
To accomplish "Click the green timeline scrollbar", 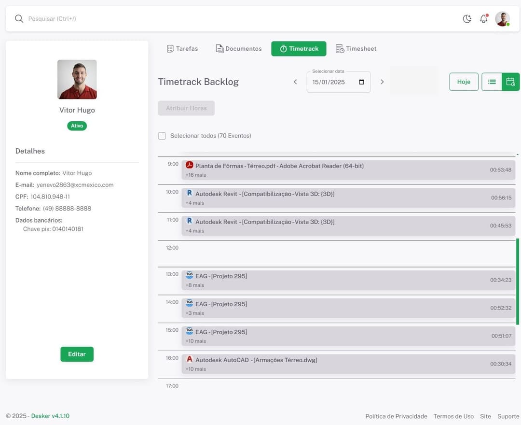I will (x=517, y=282).
